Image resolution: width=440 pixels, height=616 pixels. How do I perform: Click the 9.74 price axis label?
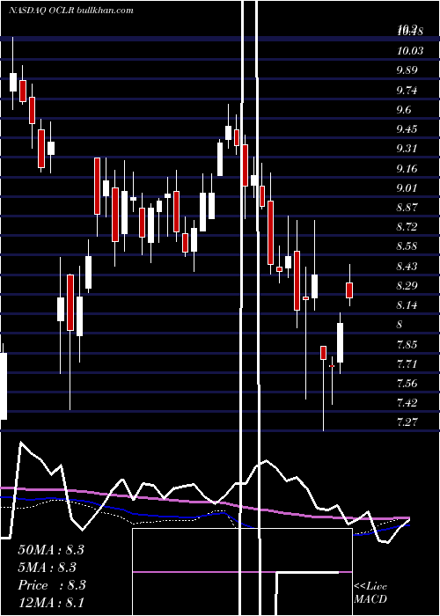pyautogui.click(x=407, y=91)
